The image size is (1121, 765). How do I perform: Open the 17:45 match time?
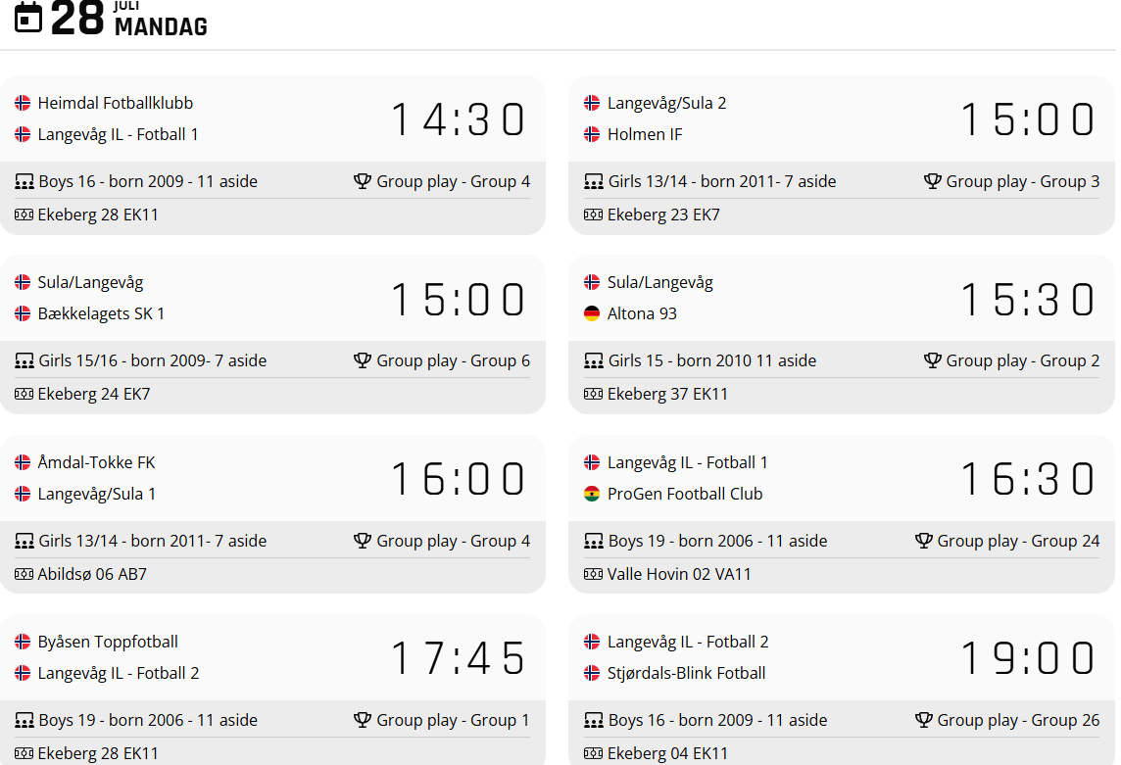tap(459, 658)
